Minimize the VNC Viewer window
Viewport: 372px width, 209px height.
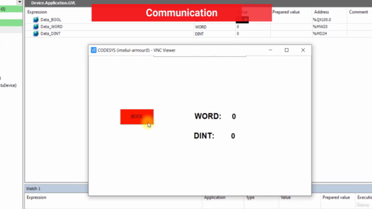coord(270,50)
